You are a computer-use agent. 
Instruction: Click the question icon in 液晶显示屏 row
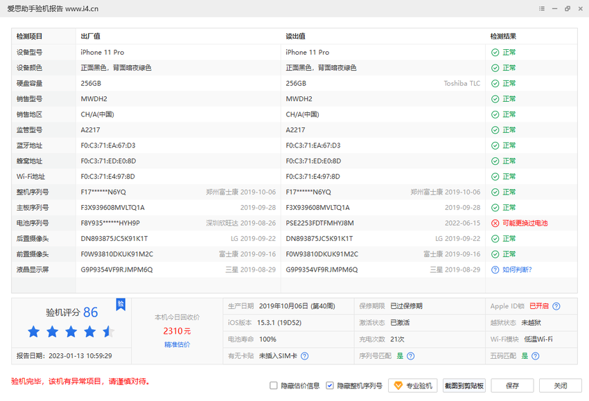(495, 270)
